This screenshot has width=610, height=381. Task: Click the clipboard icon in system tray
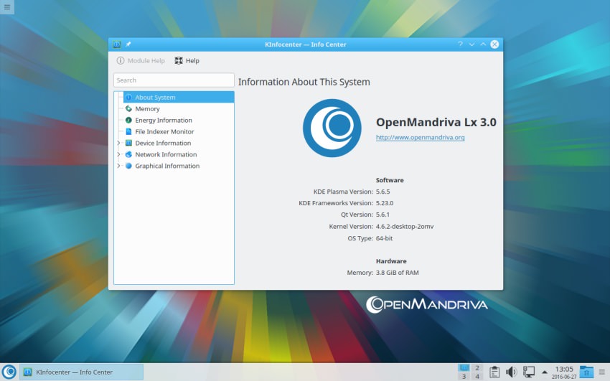pyautogui.click(x=494, y=372)
